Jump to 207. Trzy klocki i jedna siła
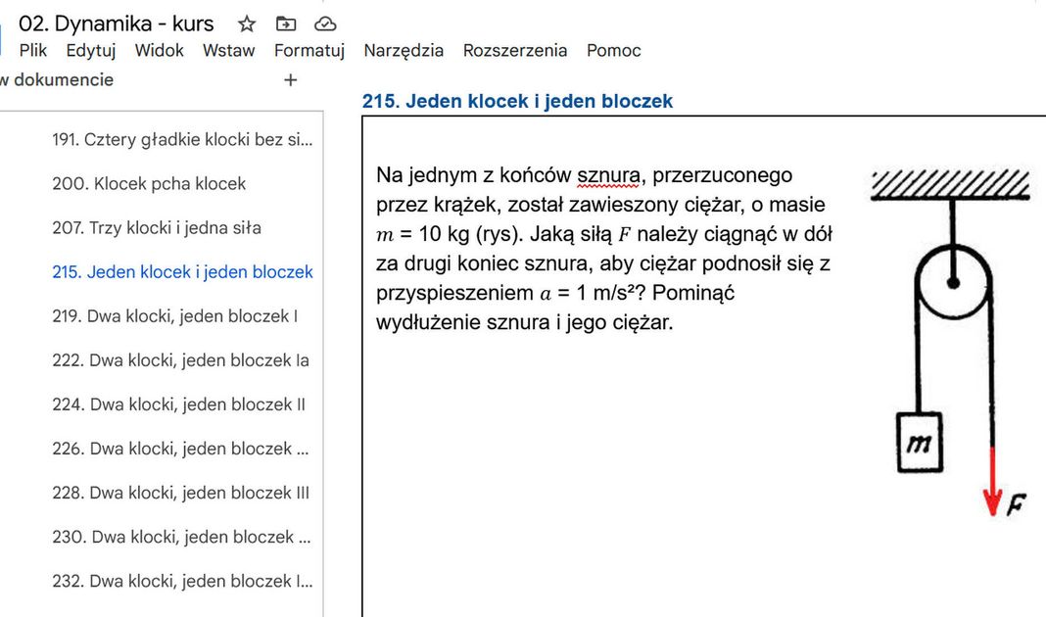The width and height of the screenshot is (1046, 617). click(x=156, y=227)
